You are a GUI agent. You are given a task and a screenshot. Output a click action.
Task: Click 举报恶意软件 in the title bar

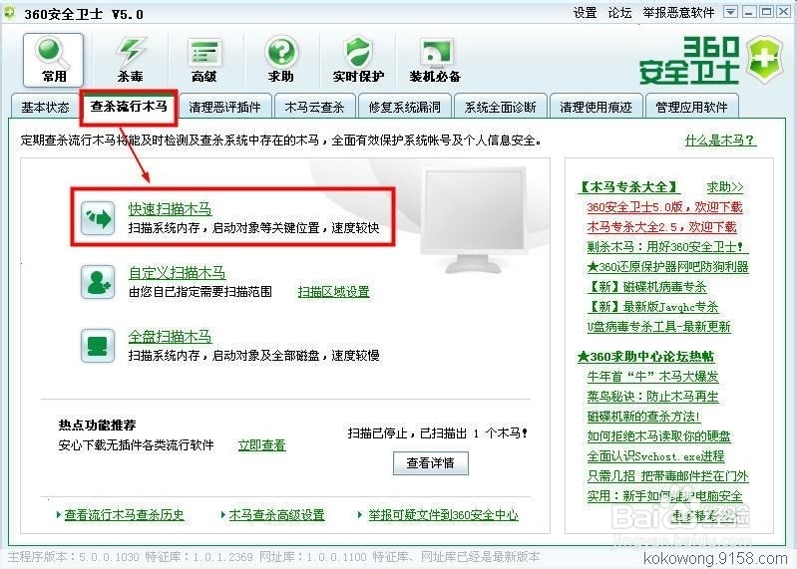pos(678,12)
